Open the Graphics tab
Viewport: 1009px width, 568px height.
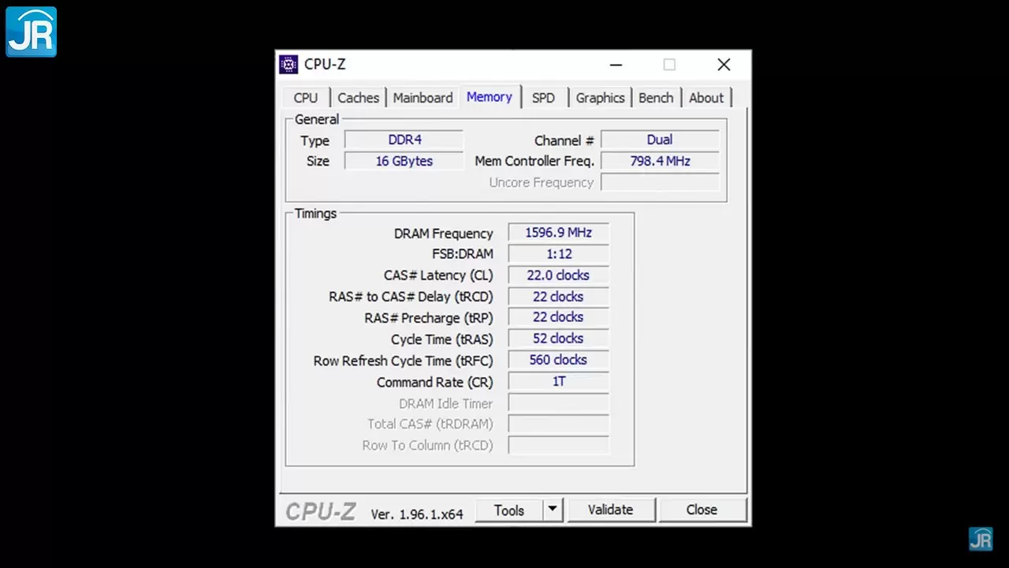coord(600,98)
